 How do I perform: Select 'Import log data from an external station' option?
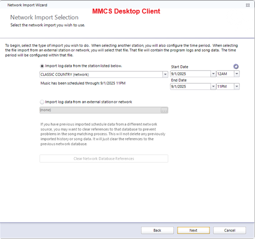(42, 102)
